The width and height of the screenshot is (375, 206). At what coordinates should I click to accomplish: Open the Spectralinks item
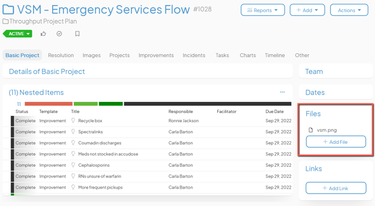click(91, 132)
